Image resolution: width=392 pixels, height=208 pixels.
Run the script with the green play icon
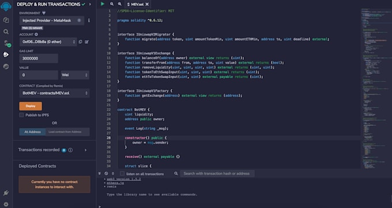pyautogui.click(x=103, y=4)
